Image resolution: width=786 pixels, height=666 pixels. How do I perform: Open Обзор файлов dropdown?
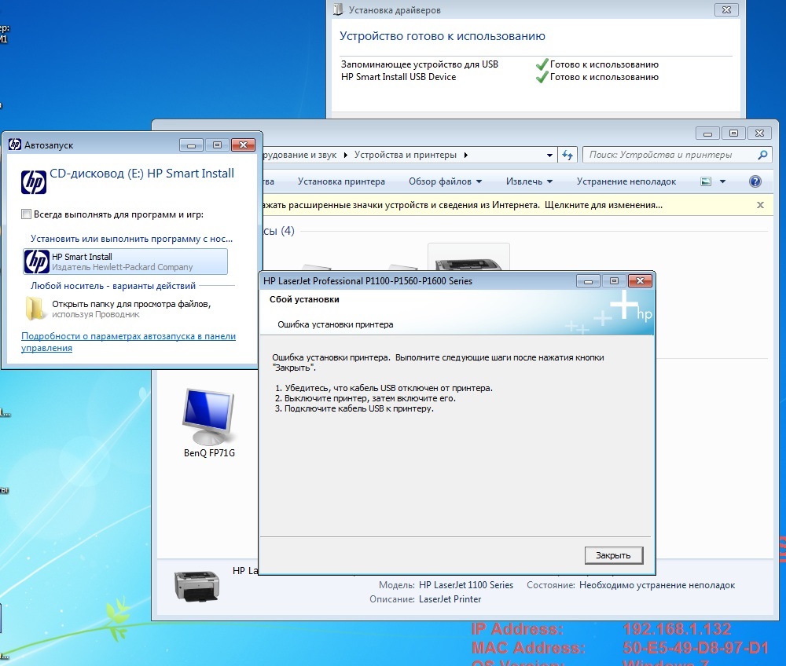click(x=445, y=181)
